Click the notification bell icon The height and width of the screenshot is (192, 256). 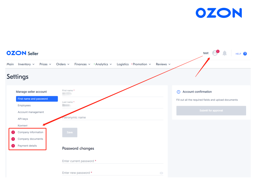click(224, 53)
